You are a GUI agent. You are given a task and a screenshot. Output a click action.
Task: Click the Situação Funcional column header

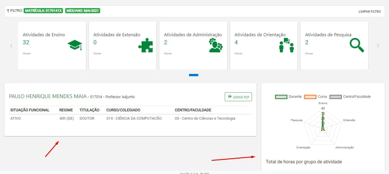click(x=30, y=110)
